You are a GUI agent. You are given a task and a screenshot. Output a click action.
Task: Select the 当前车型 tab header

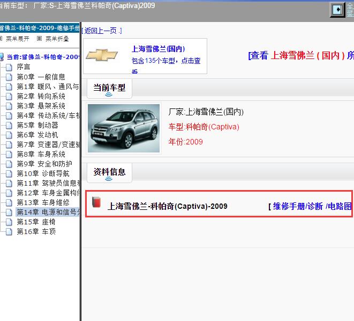click(x=109, y=89)
